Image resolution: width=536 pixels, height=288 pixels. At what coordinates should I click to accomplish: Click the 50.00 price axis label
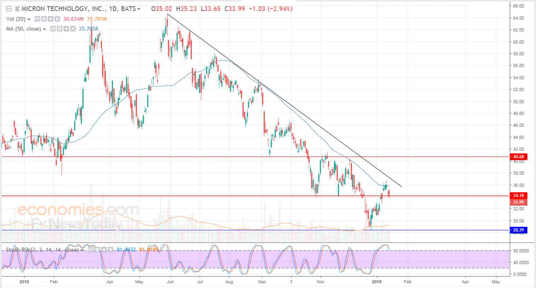pyautogui.click(x=518, y=101)
